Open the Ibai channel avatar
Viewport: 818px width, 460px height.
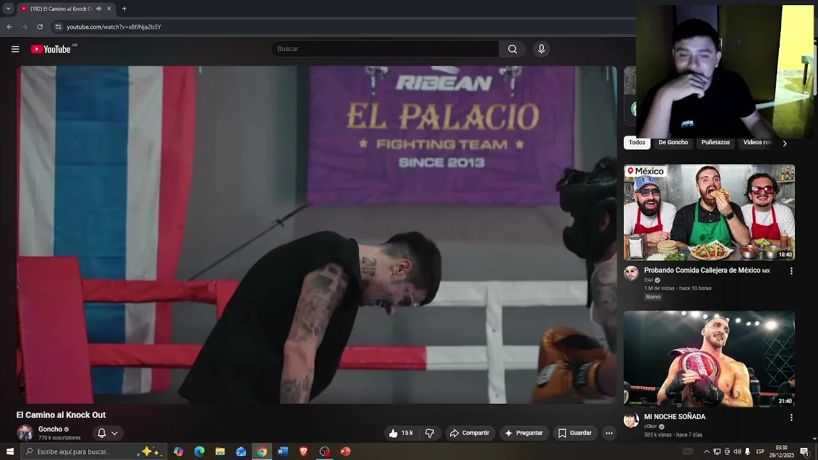point(631,273)
